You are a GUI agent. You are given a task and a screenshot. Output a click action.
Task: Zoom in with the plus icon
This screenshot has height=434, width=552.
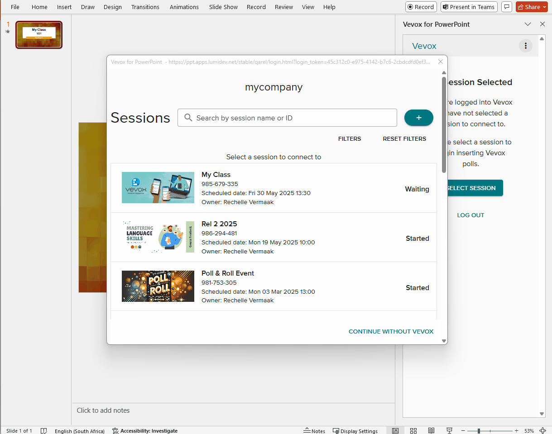pyautogui.click(x=516, y=431)
